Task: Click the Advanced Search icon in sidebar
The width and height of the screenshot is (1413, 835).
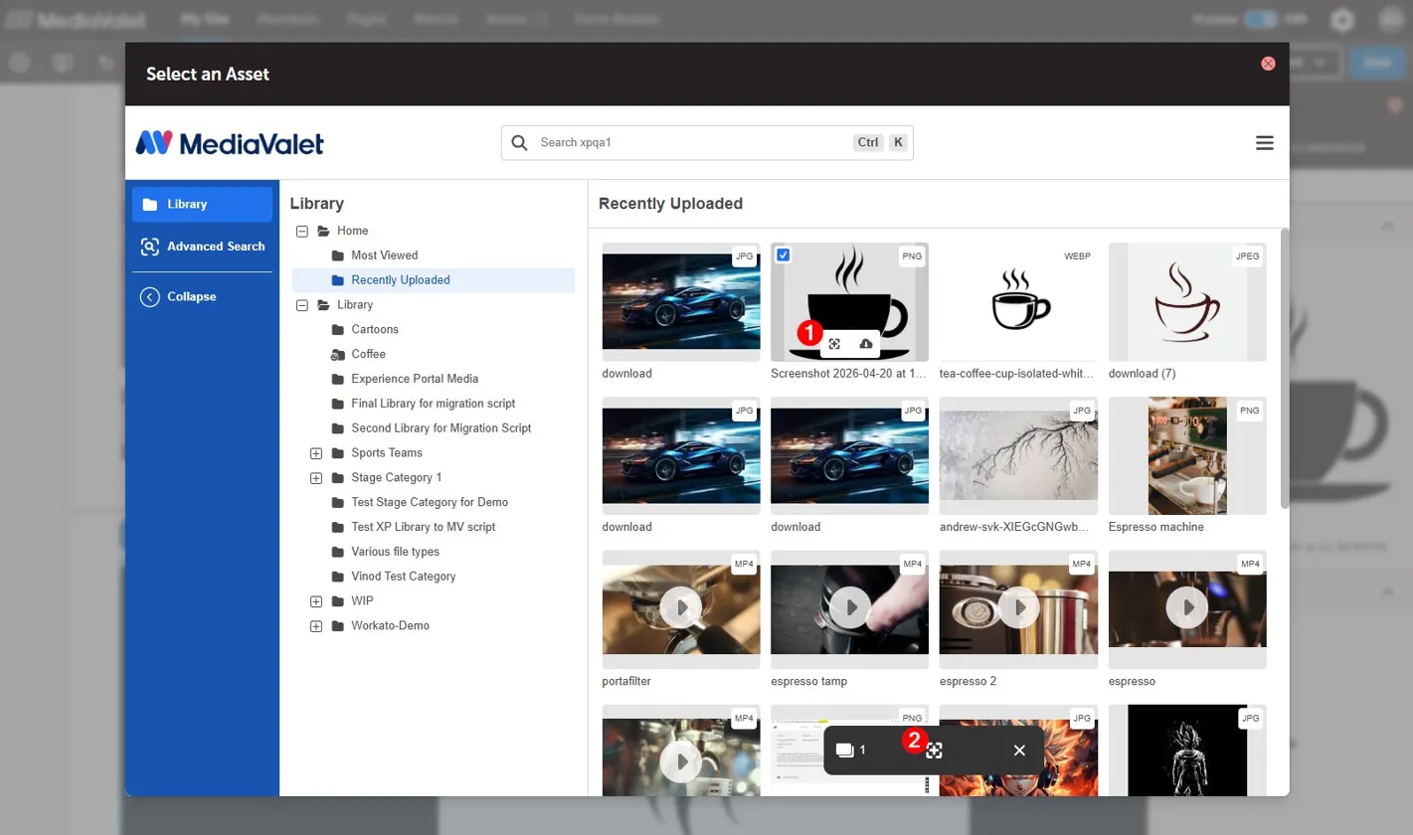Action: [x=150, y=247]
